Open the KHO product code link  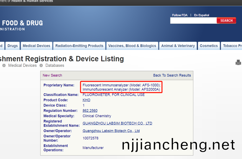[86, 100]
